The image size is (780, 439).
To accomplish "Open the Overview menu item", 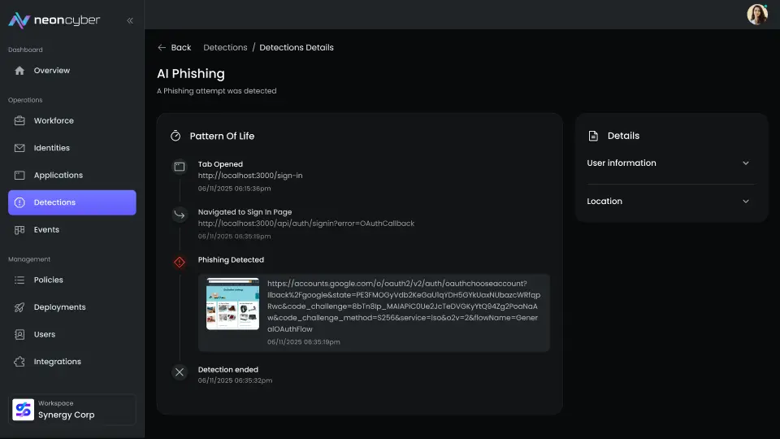I will (72, 71).
